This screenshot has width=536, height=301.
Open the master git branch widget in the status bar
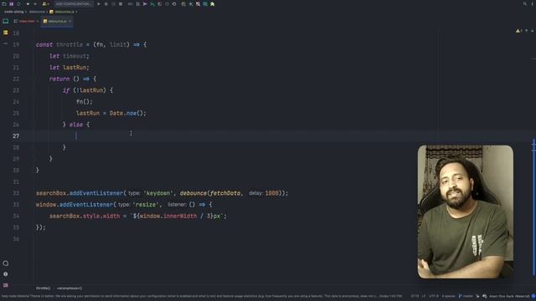tap(466, 296)
